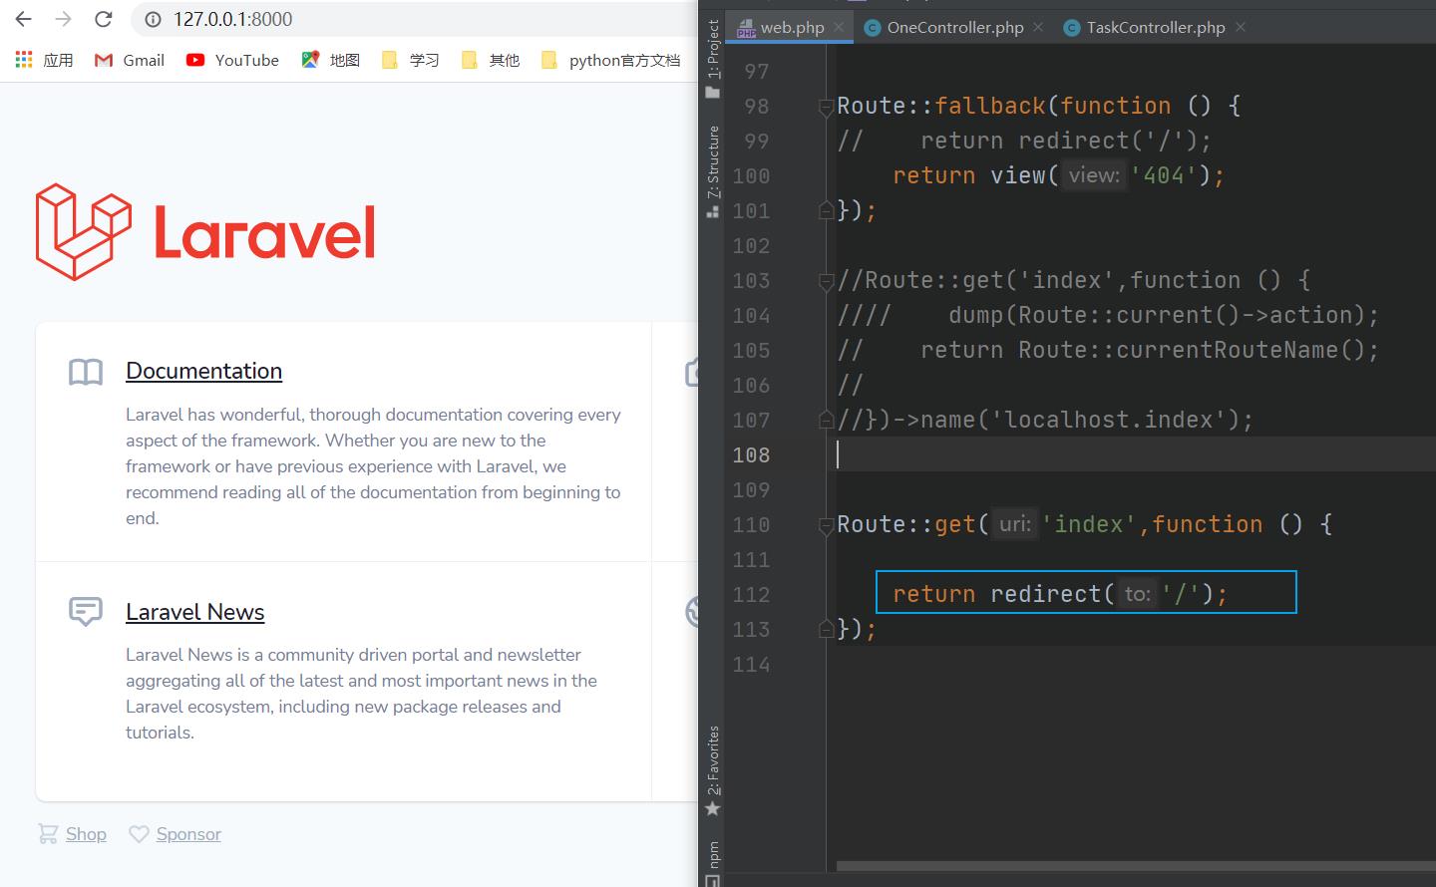Viewport: 1436px width, 887px height.
Task: Open the npm tool window
Action: point(712,863)
